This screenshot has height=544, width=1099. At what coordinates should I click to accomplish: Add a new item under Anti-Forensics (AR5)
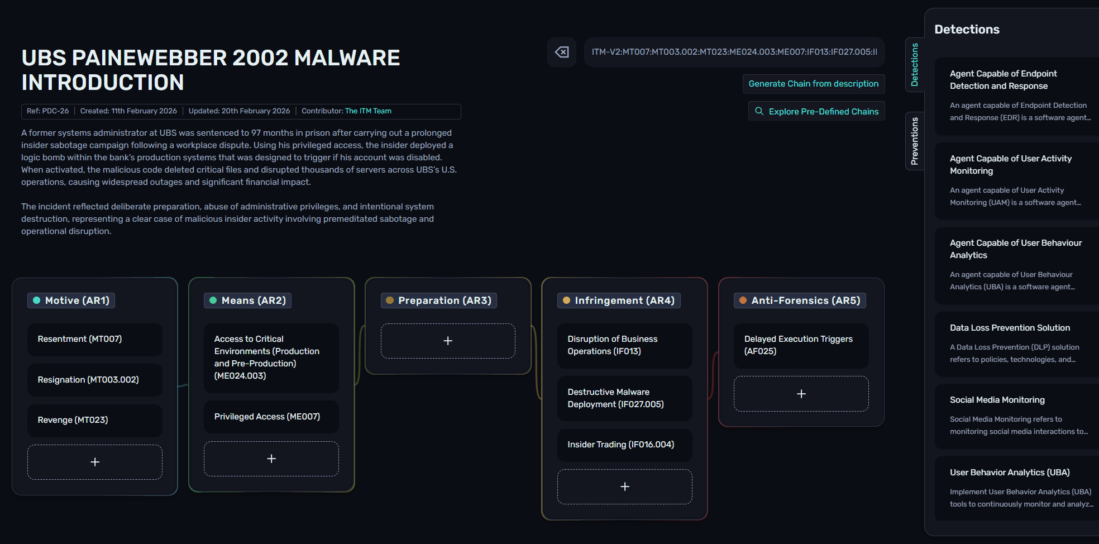point(801,394)
